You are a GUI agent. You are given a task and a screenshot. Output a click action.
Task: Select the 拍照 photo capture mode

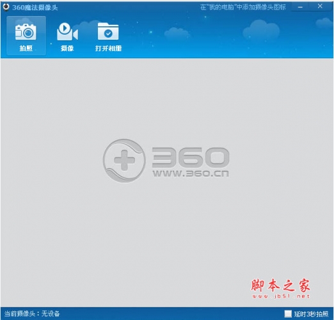26,36
